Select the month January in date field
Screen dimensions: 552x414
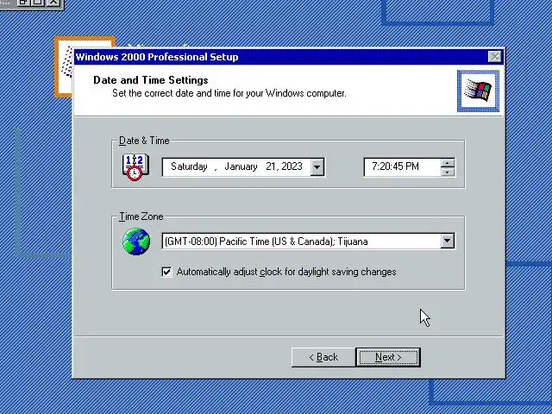click(x=241, y=166)
